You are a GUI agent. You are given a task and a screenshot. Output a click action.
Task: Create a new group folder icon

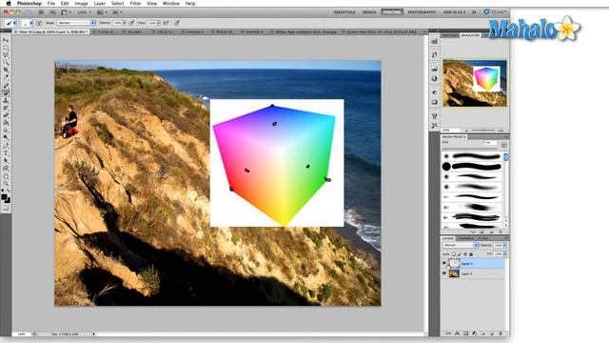click(x=482, y=333)
